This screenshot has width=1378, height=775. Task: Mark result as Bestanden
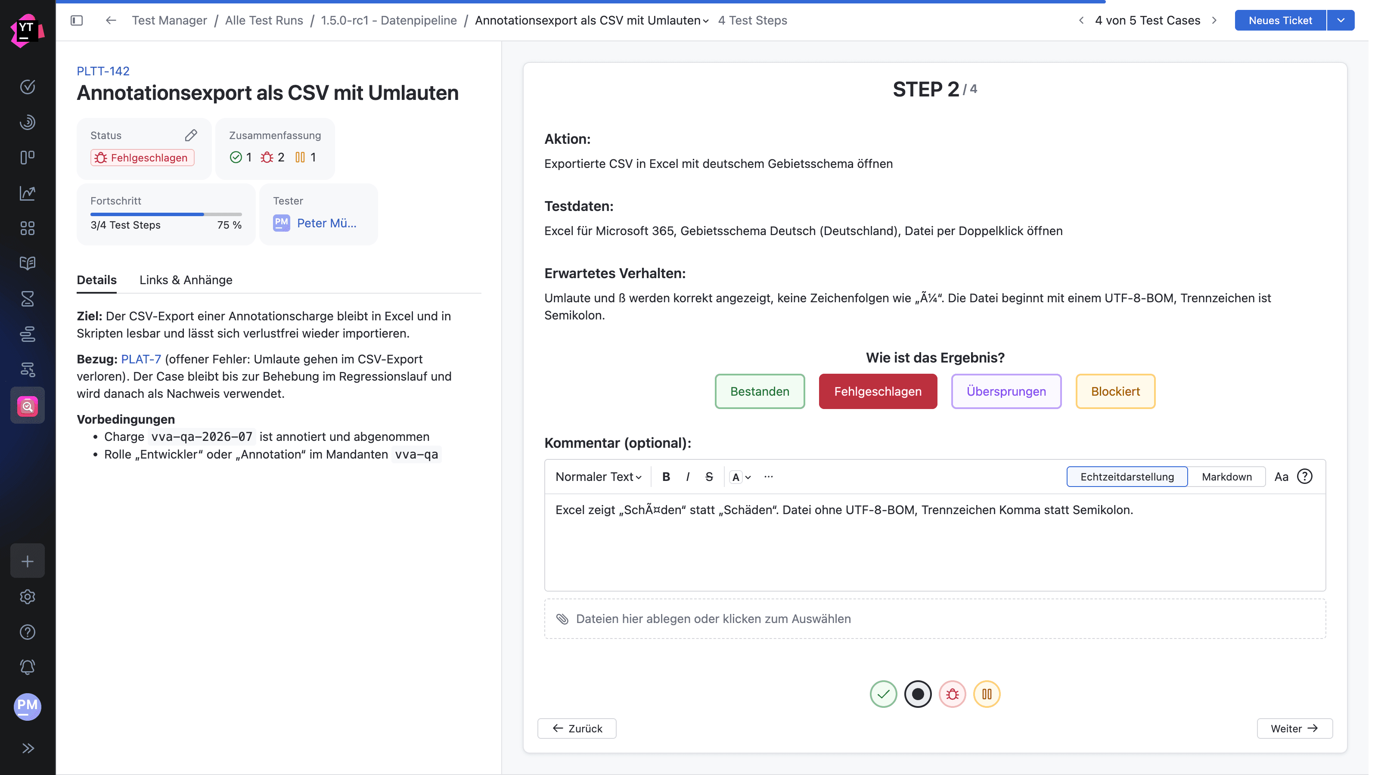click(x=760, y=391)
